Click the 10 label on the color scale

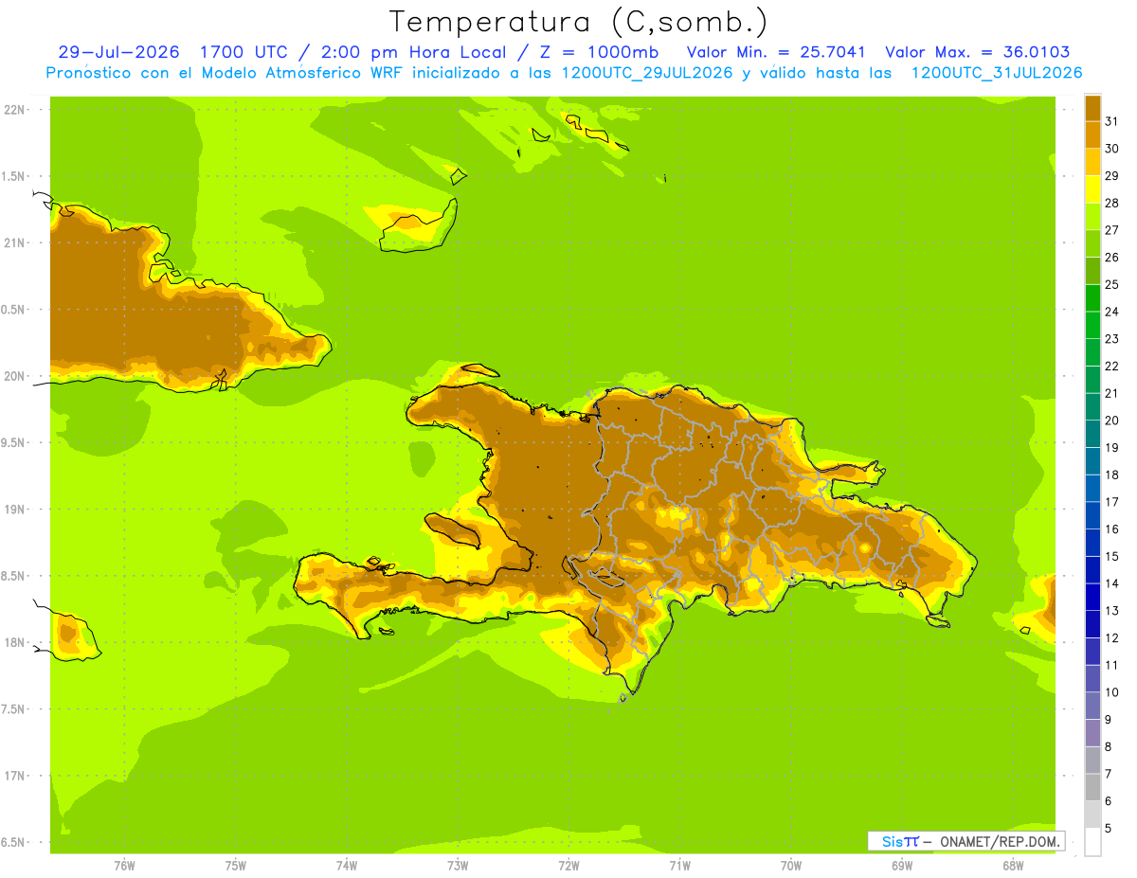tap(1111, 692)
